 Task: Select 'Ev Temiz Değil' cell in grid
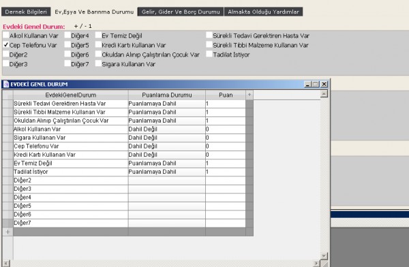(x=71, y=163)
